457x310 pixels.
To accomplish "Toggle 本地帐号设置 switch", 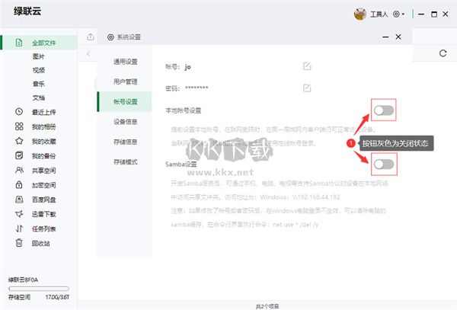I will click(x=384, y=110).
